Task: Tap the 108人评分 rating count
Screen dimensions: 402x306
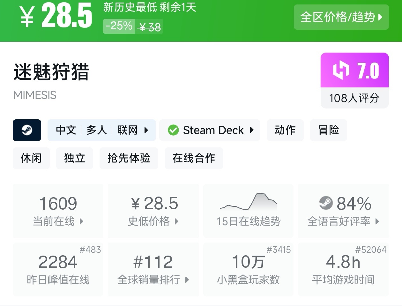Action: click(x=354, y=98)
